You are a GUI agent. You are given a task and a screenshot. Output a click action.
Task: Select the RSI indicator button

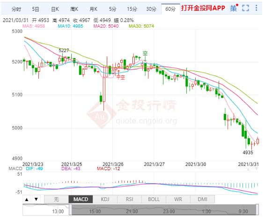tap(129, 199)
